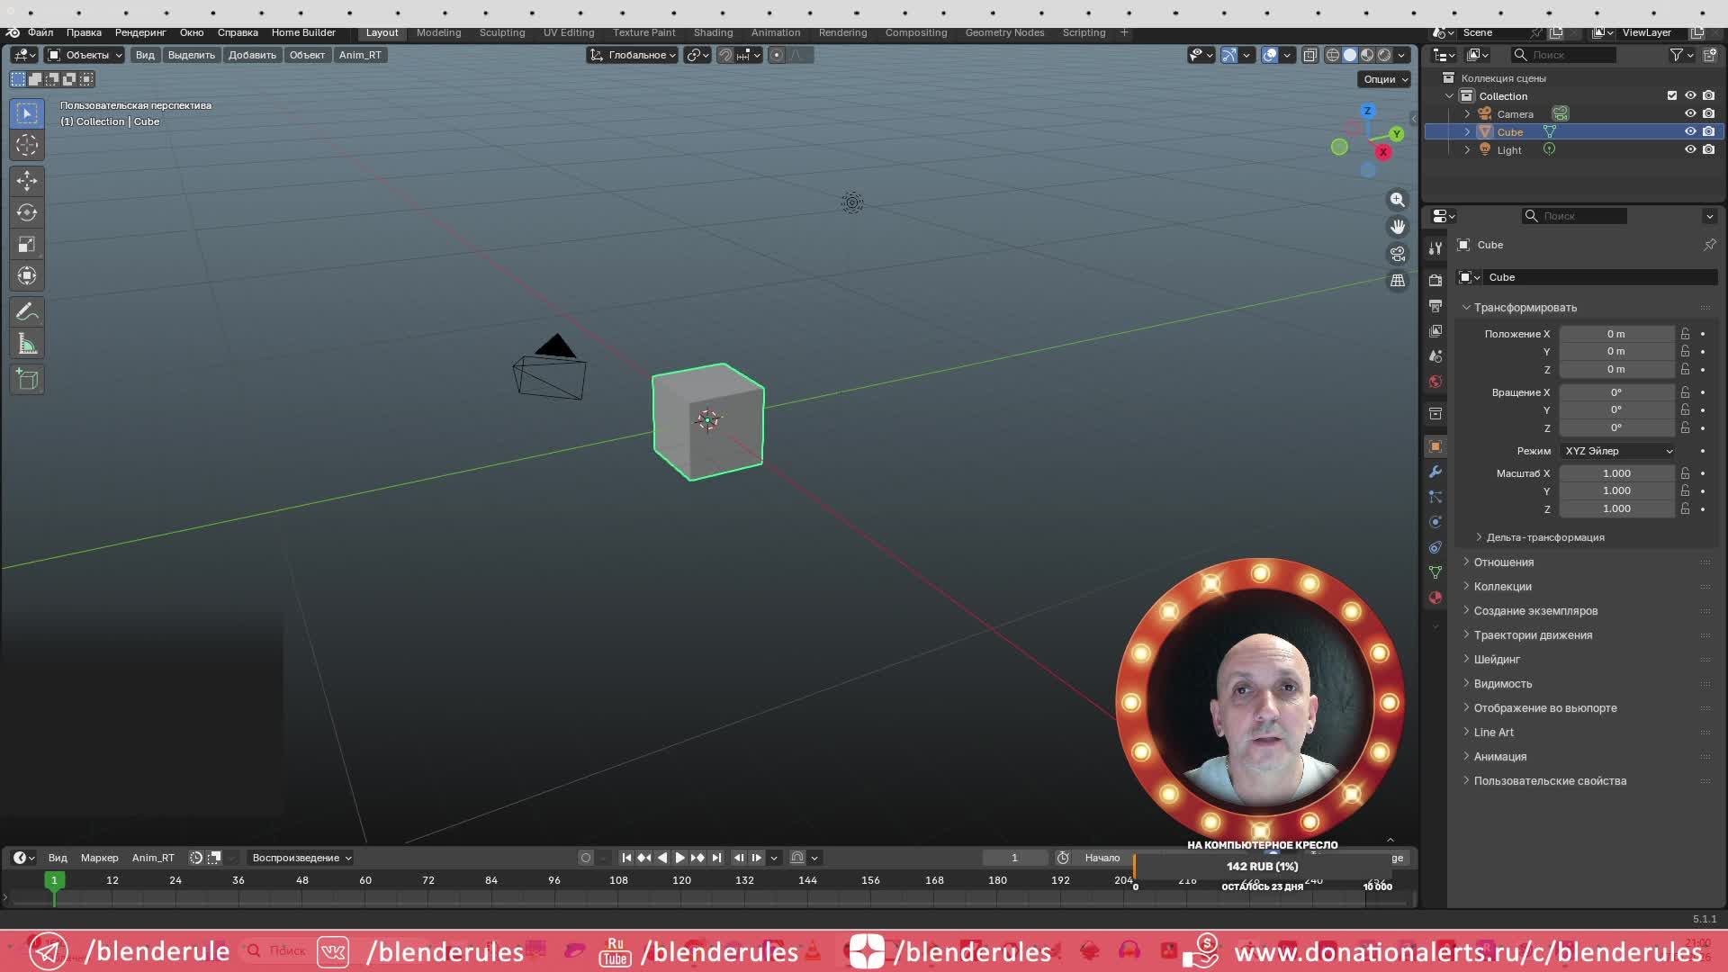Open the Файл menu
The height and width of the screenshot is (972, 1728).
(40, 32)
